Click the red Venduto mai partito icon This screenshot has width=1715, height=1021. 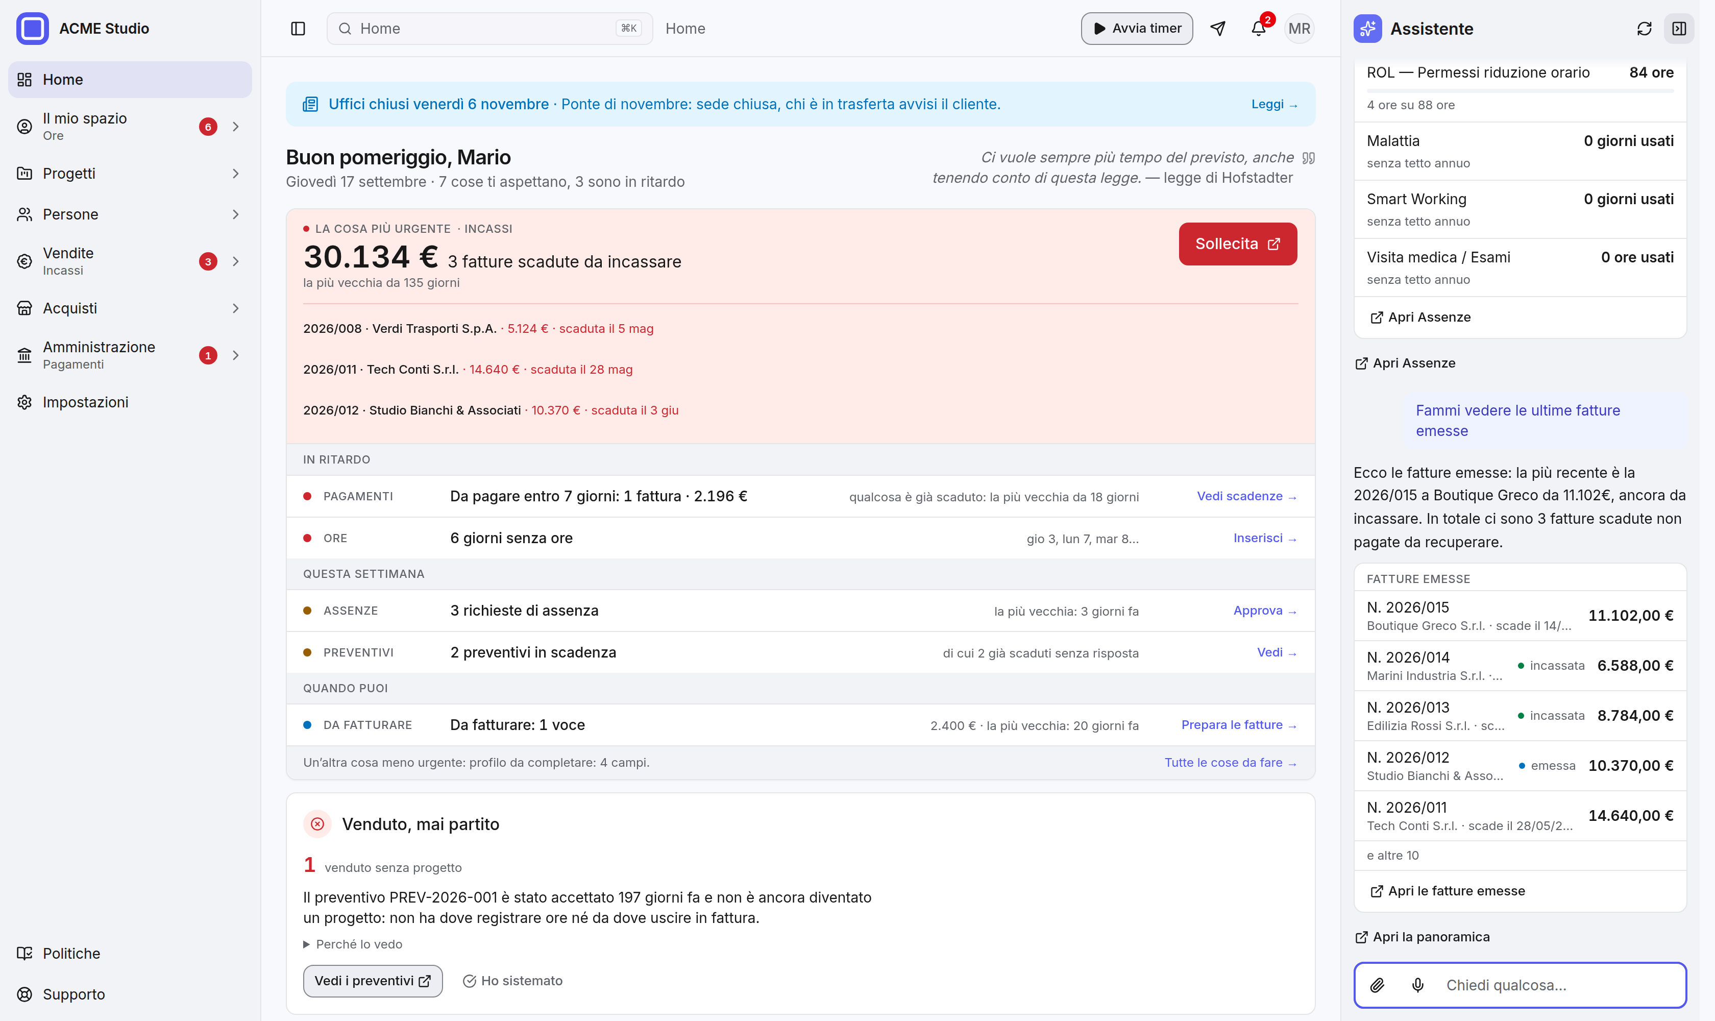click(317, 823)
